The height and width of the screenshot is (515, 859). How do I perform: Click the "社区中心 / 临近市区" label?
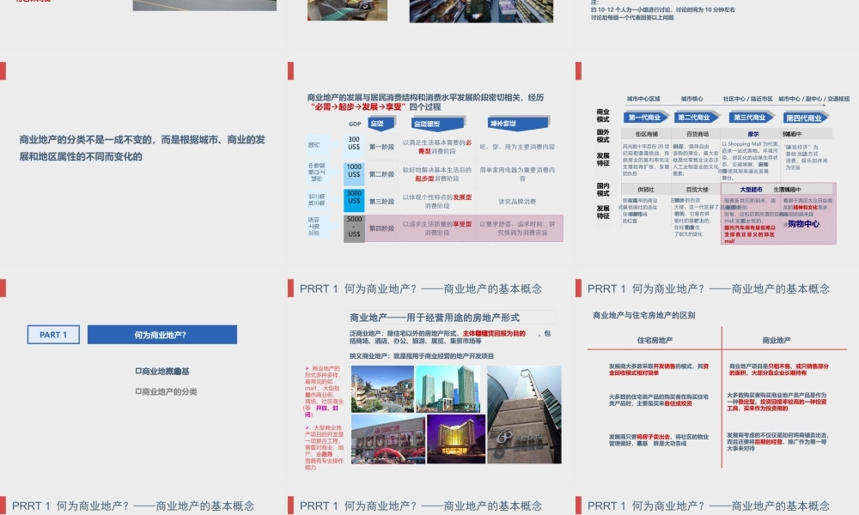747,99
